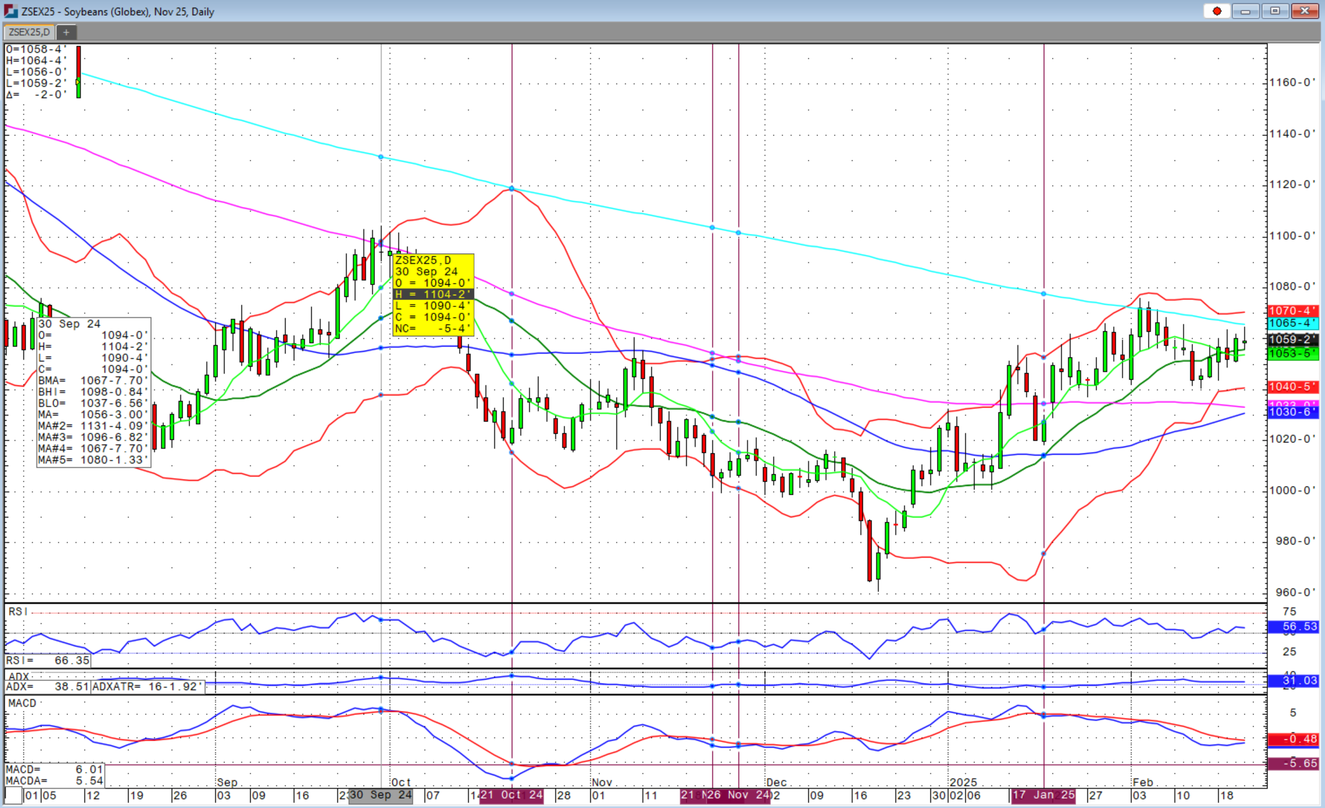The height and width of the screenshot is (808, 1325).
Task: Click the red 1070-4 upper band label
Action: tap(1292, 311)
